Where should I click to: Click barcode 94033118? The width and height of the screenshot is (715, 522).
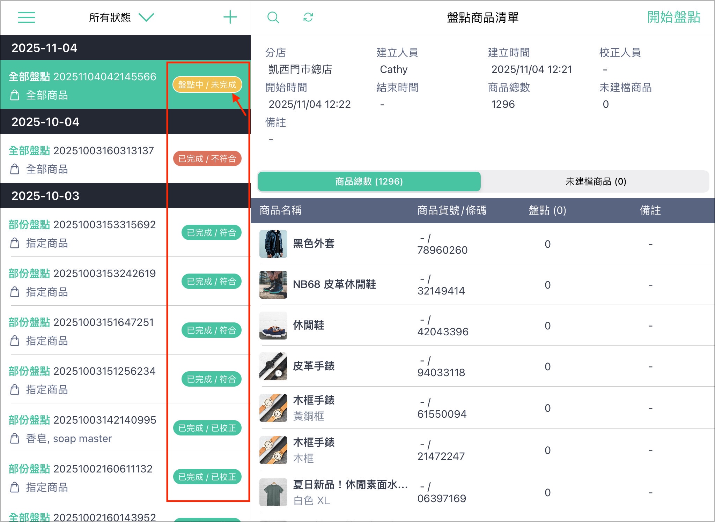coord(441,373)
